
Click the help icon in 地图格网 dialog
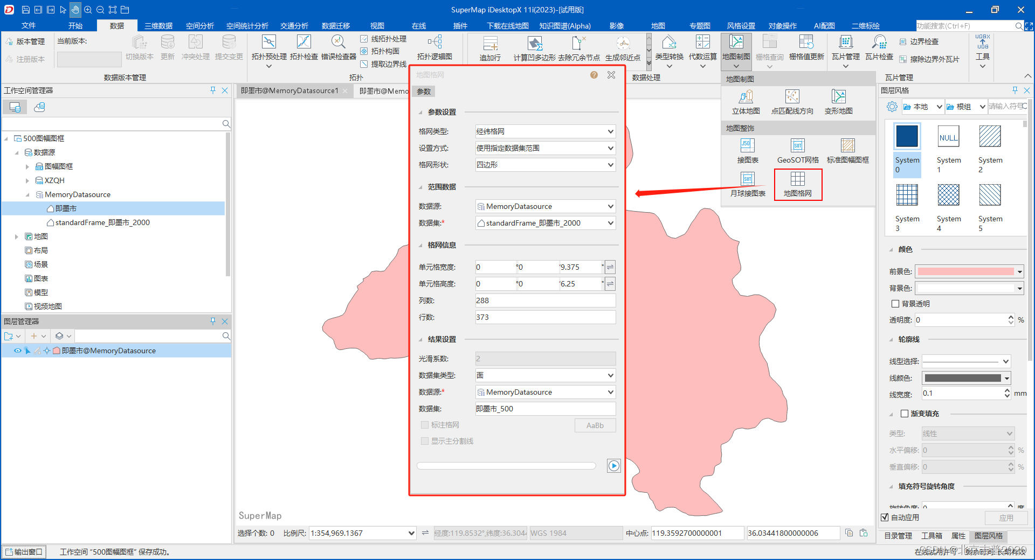pos(594,75)
